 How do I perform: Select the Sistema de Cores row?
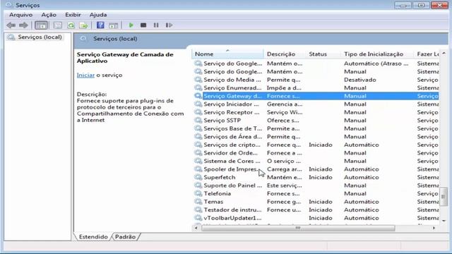tap(316, 161)
